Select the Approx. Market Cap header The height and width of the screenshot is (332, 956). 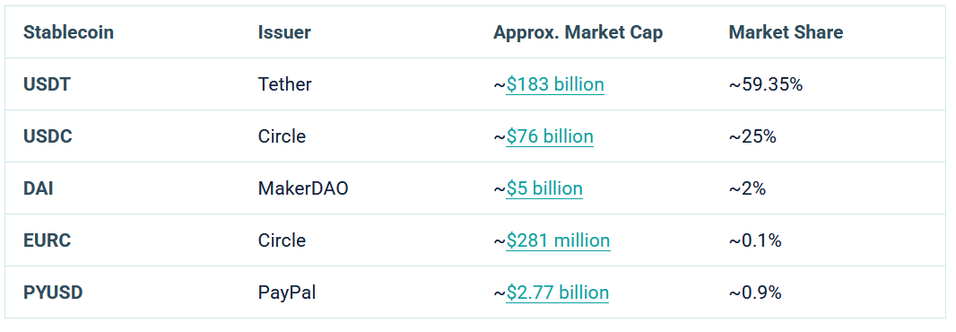pyautogui.click(x=578, y=33)
